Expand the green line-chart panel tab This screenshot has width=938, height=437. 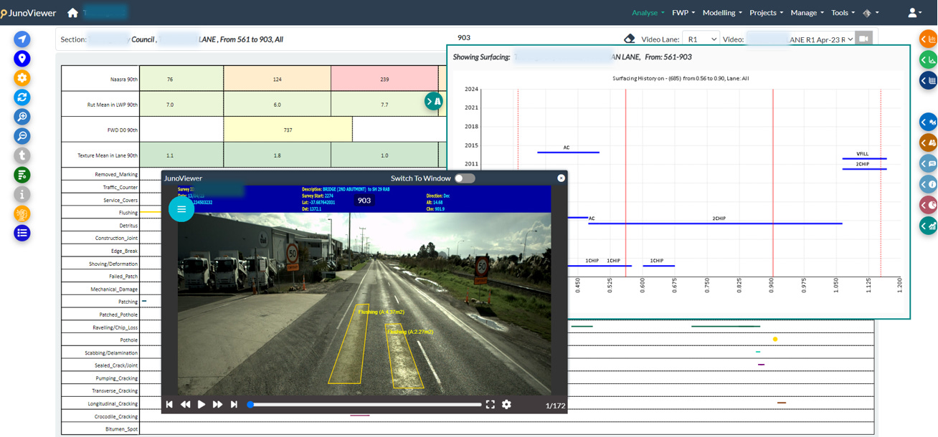click(x=929, y=60)
